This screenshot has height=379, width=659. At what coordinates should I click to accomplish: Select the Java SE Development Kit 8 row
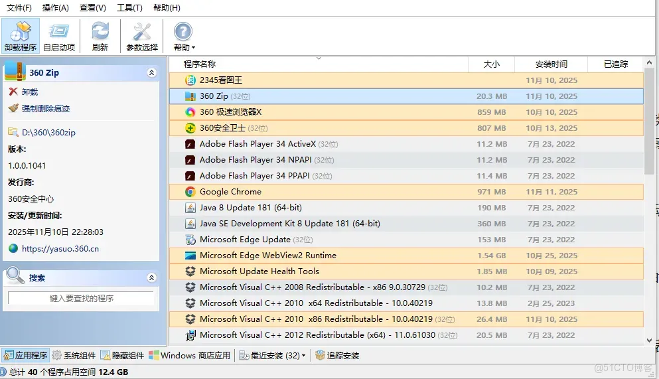[x=406, y=224]
